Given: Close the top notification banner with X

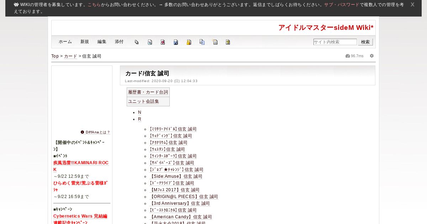Looking at the screenshot, I should (x=412, y=5).
